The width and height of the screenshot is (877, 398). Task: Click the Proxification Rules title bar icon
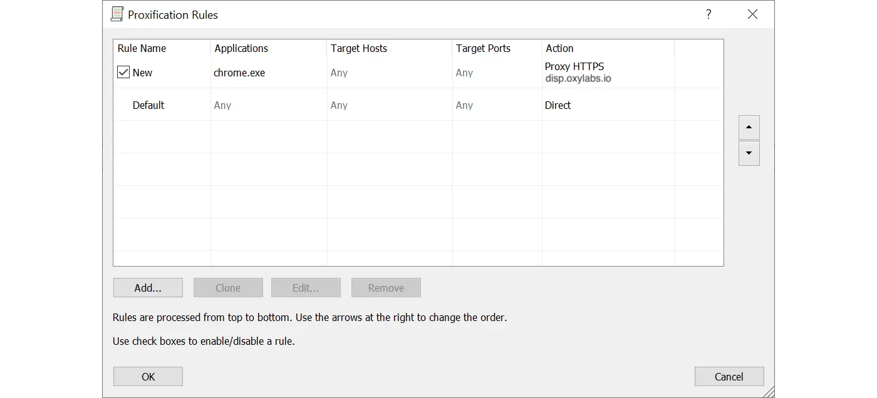(117, 14)
